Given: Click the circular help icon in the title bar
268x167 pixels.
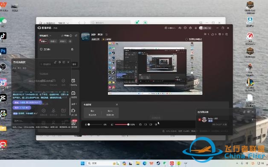Looking at the screenshot, I should [190, 28].
